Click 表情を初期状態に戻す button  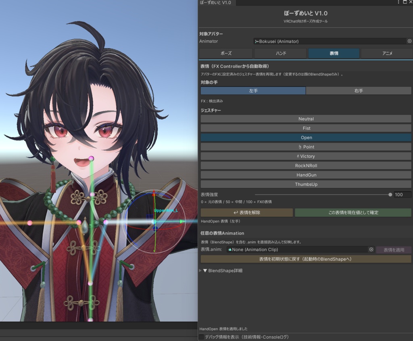click(x=306, y=259)
